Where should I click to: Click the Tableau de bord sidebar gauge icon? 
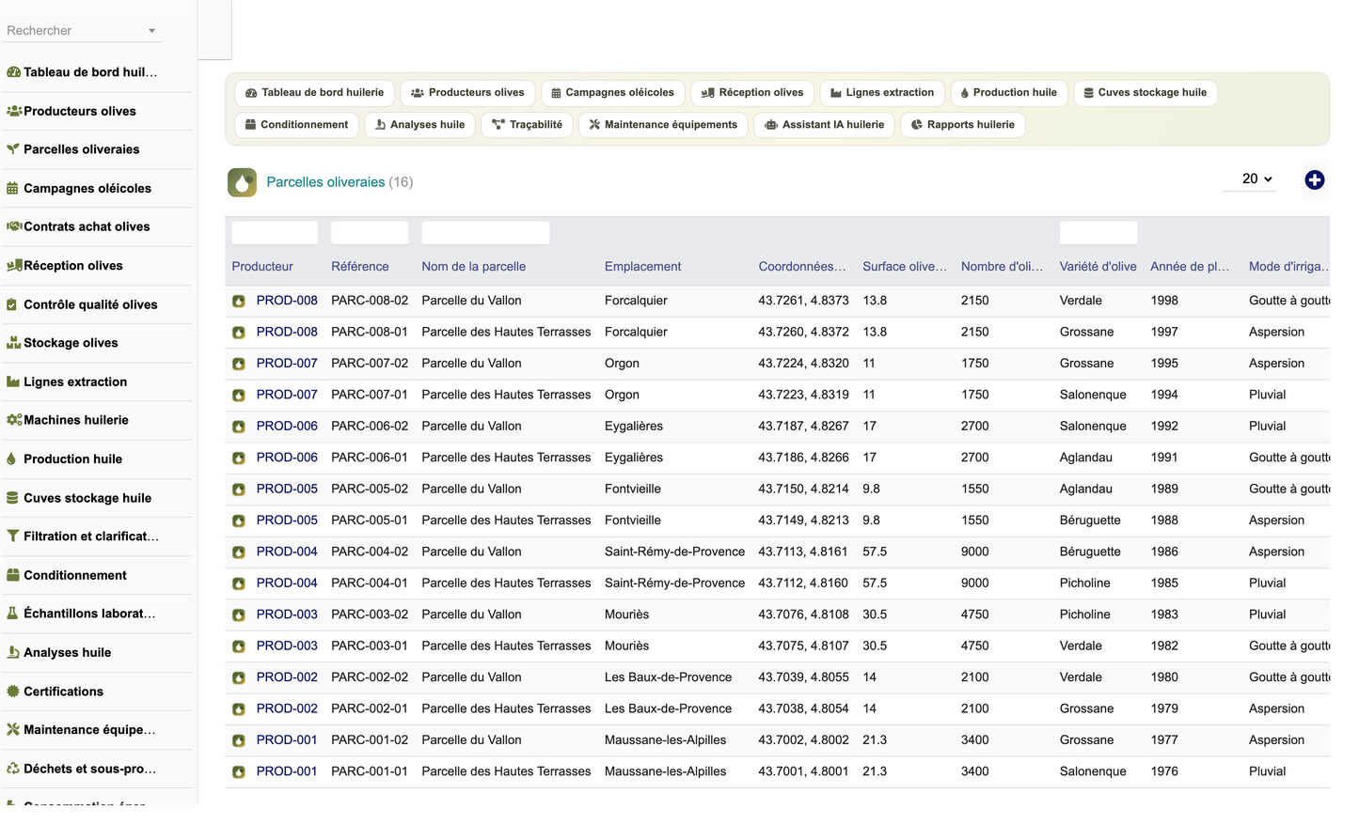(x=13, y=72)
